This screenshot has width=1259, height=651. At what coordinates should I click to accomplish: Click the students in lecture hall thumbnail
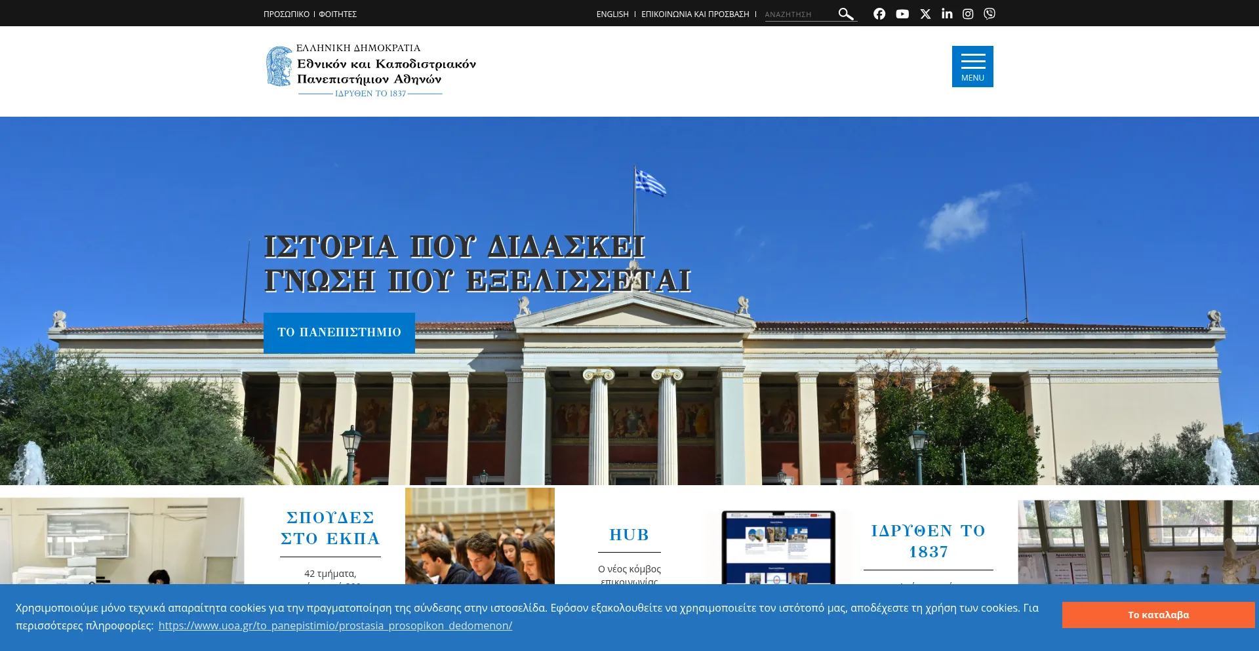480,536
